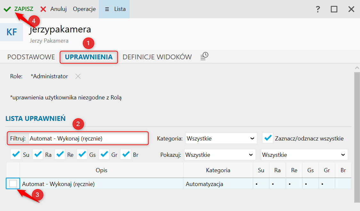The image size is (360, 211).
Task: Click the vertical scrollbar thumb
Action: point(357,138)
